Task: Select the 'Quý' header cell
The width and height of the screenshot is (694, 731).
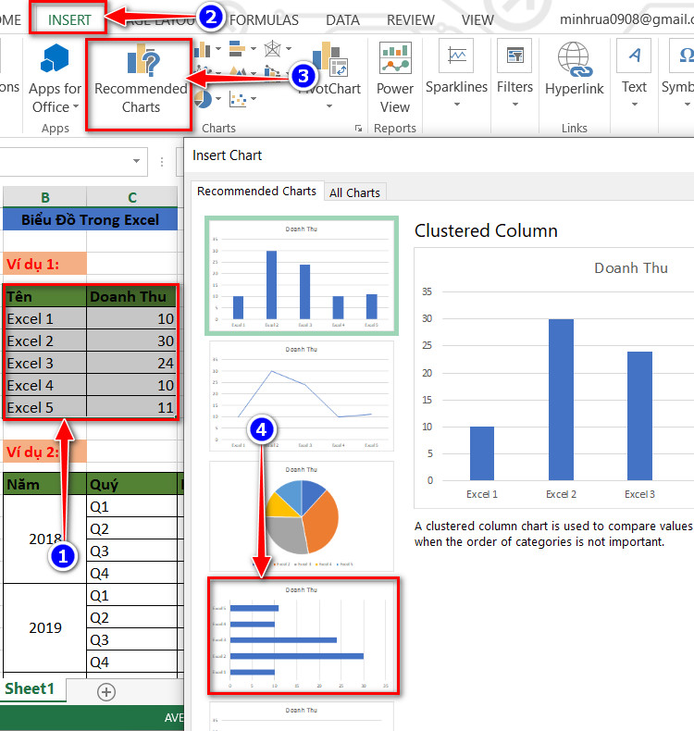Action: point(132,484)
